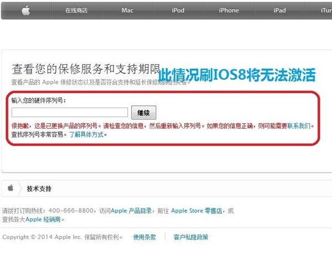332x274 pixels.
Task: Click the Apple logo in the navigation bar
Action: (26, 11)
